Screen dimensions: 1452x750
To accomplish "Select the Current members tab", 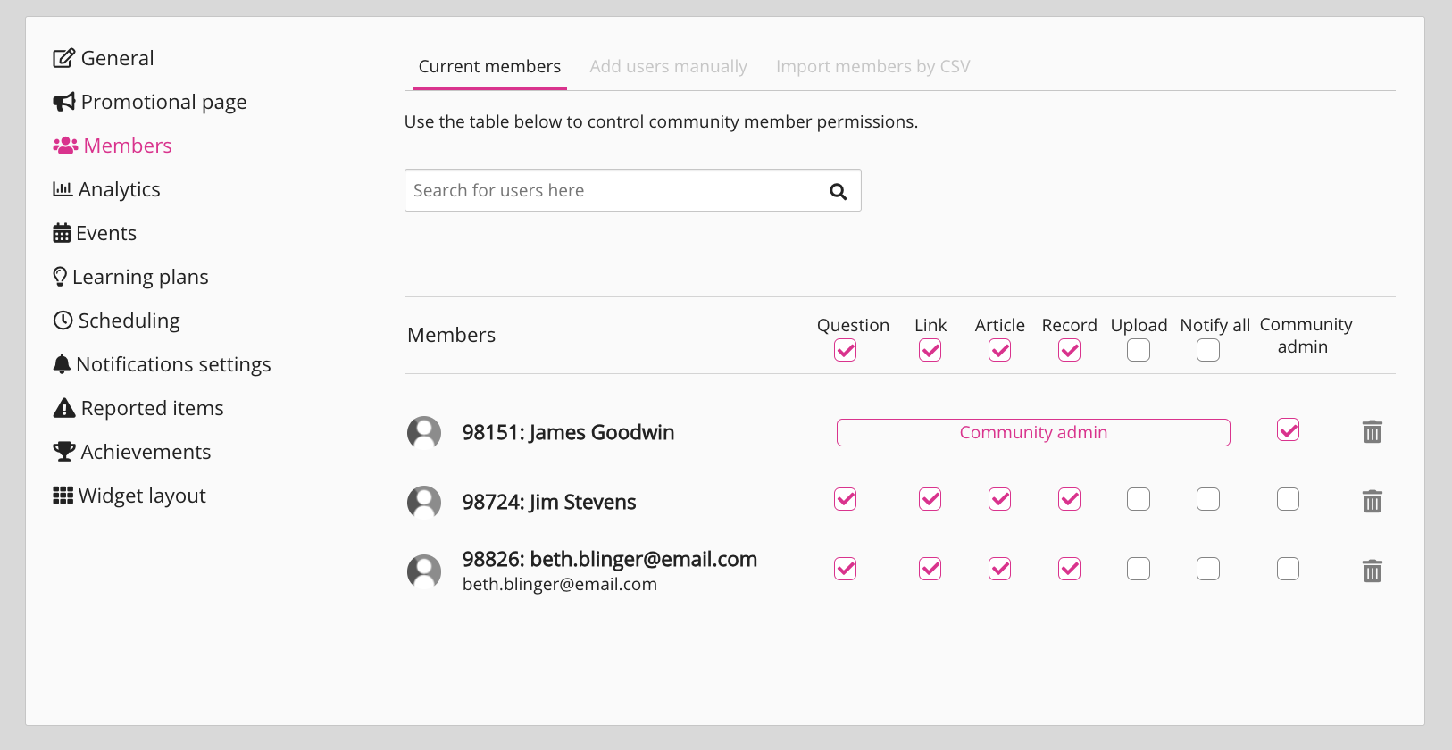I will [489, 67].
